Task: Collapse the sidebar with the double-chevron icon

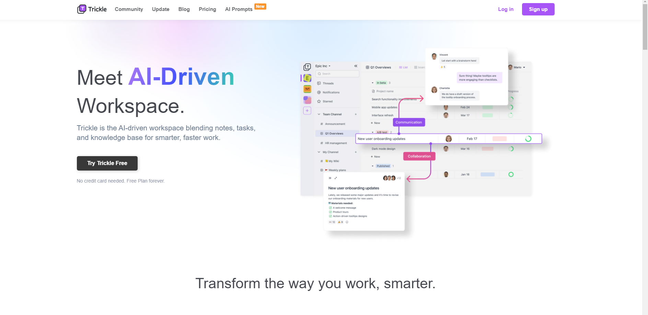Action: tap(356, 66)
